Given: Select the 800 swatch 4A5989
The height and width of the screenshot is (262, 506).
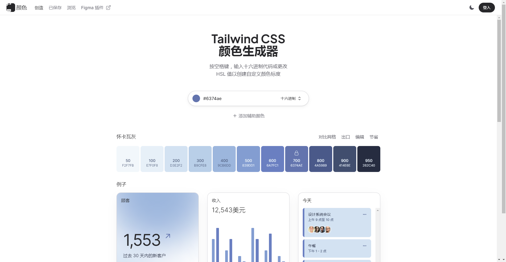Looking at the screenshot, I should coord(321,159).
